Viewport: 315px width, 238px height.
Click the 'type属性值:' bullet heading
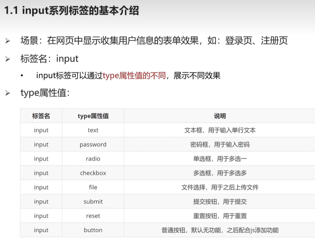45,93
